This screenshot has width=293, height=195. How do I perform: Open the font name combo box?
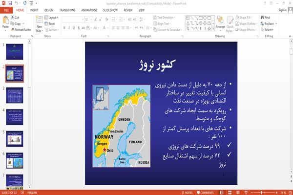click(x=73, y=20)
